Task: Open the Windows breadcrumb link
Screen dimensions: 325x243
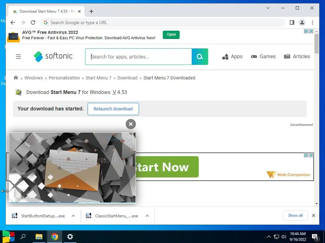Action: [34, 78]
